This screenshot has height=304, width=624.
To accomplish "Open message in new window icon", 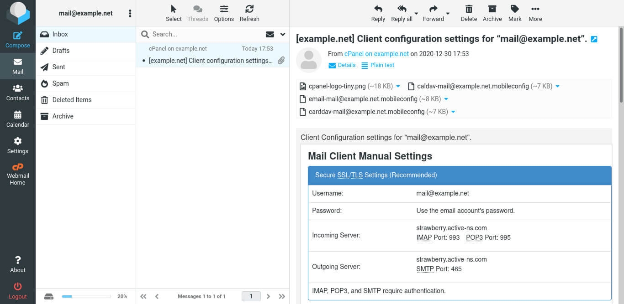I will (594, 39).
